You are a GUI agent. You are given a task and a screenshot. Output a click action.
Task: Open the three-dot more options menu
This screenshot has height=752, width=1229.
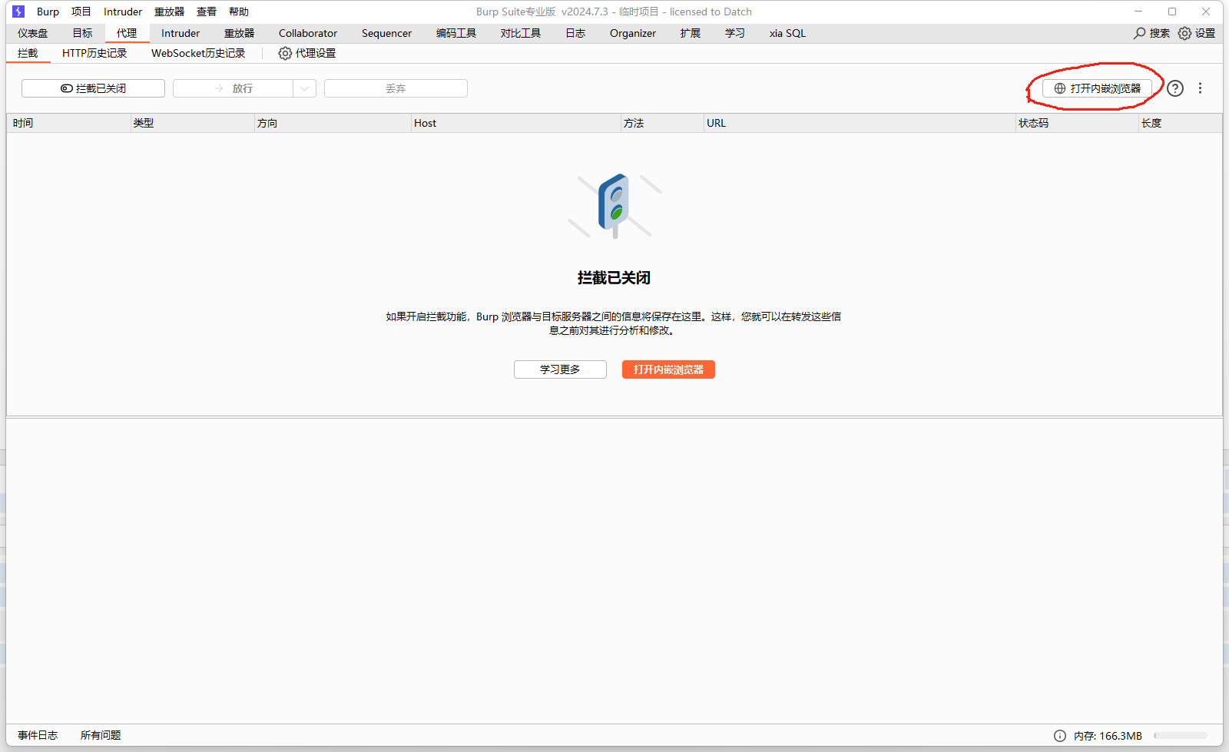pyautogui.click(x=1200, y=88)
